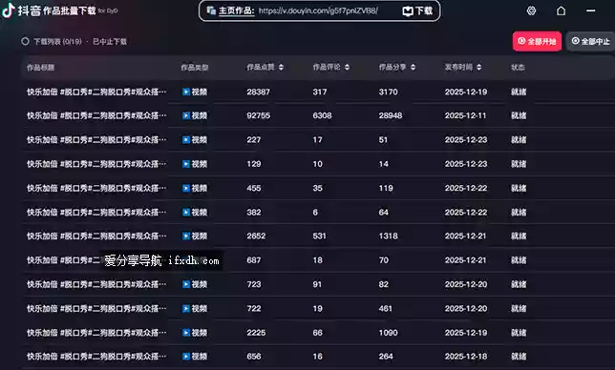
Task: Click 全部中止 to stop all downloads
Action: pos(591,41)
